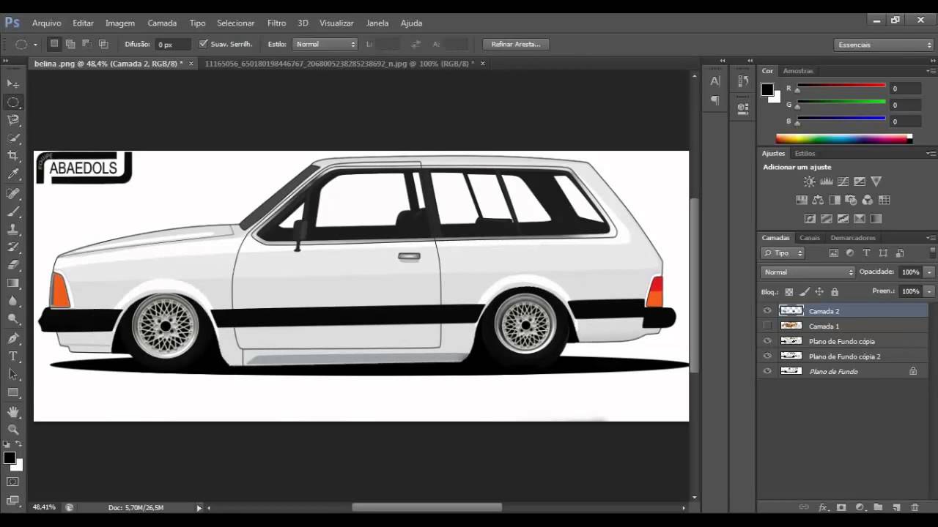The height and width of the screenshot is (527, 938).
Task: Open the Filtro menu
Action: (x=276, y=23)
